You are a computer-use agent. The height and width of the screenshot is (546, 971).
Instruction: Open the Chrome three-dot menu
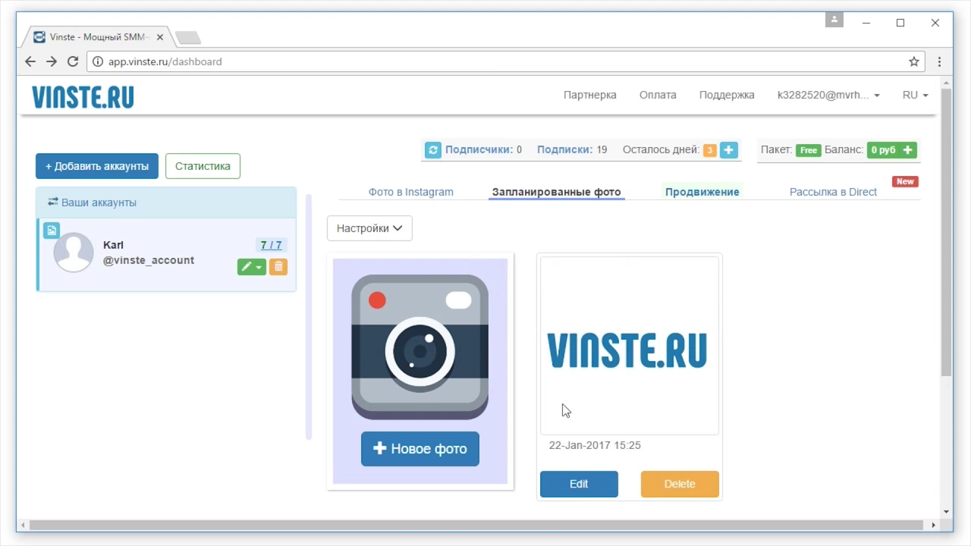coord(939,61)
